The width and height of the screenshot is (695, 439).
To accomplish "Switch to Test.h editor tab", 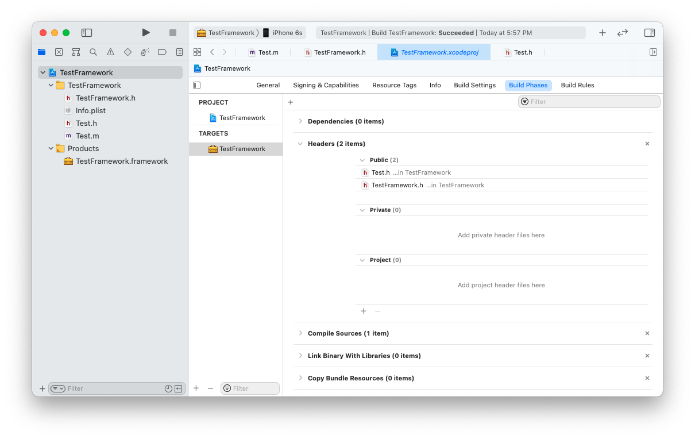I will (x=518, y=52).
